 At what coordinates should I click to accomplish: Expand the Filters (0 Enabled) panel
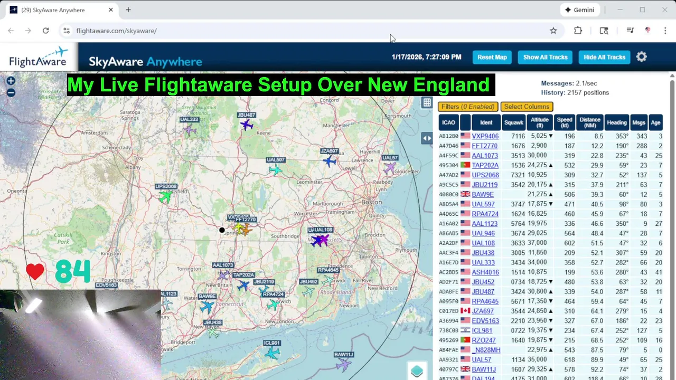point(468,107)
